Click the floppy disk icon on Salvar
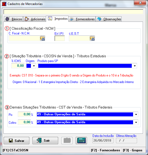This screenshot has width=148, height=155. tap(11, 141)
